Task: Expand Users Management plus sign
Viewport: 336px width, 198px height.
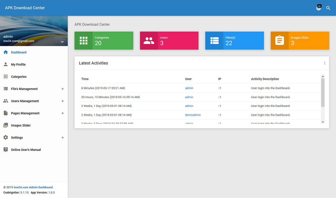Action: (62, 101)
